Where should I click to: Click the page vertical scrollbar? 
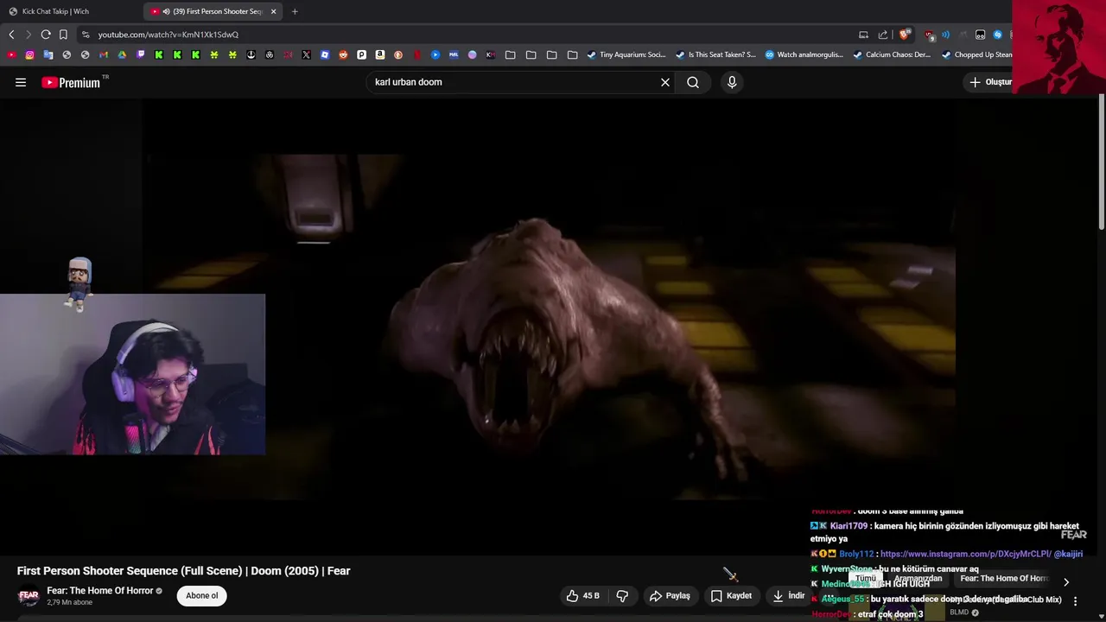[1102, 164]
